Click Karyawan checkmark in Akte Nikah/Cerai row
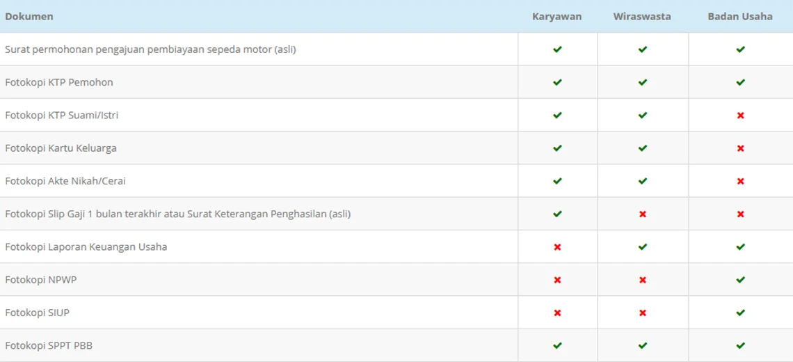Screen dimensions: 793x362 pyautogui.click(x=557, y=181)
